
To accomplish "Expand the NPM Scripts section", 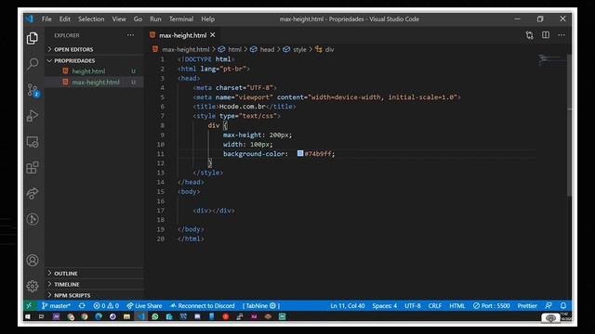I will pos(95,295).
